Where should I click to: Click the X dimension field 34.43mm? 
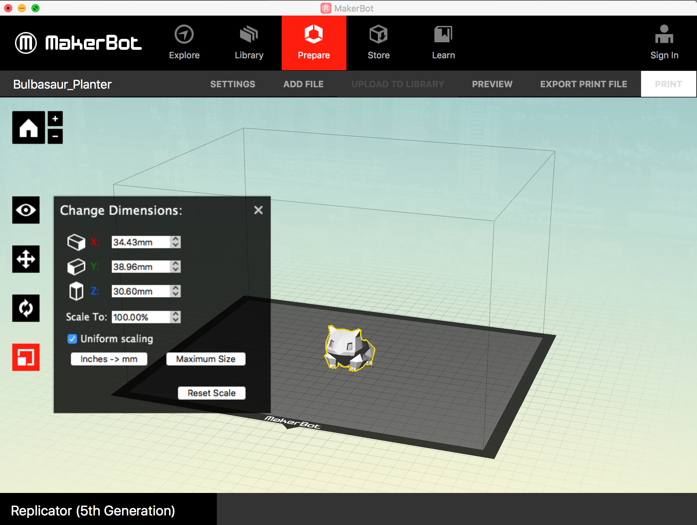(x=141, y=242)
